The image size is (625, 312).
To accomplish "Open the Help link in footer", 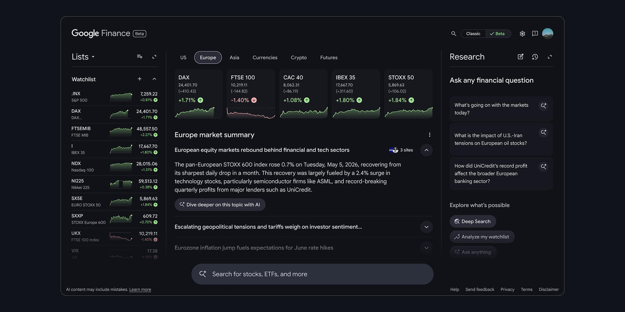I will [454, 289].
